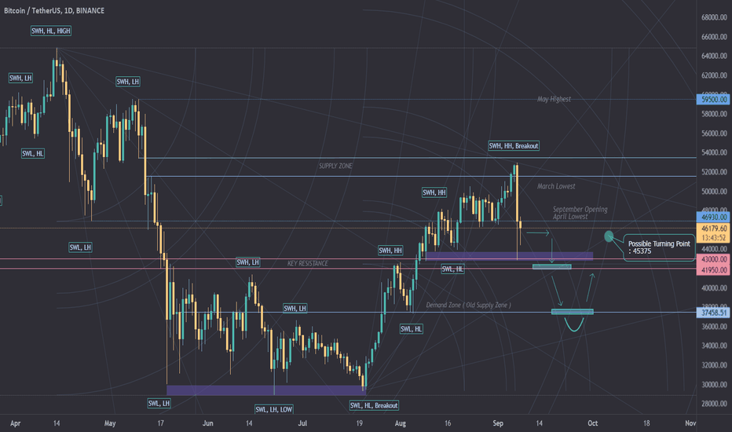Click 'Nov' on the time axis
The width and height of the screenshot is (732, 432).
pyautogui.click(x=690, y=423)
